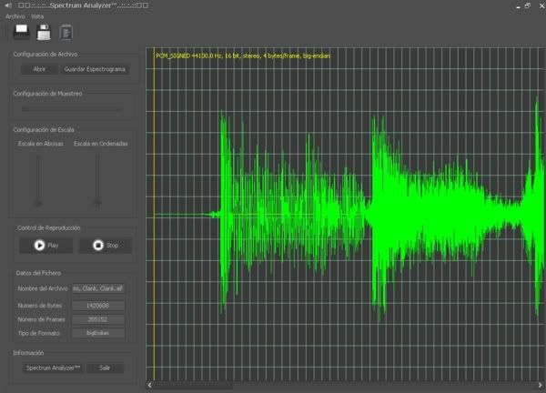The height and width of the screenshot is (393, 546).
Task: Minimize the Spectrum Analyzer window
Action: (518, 6)
